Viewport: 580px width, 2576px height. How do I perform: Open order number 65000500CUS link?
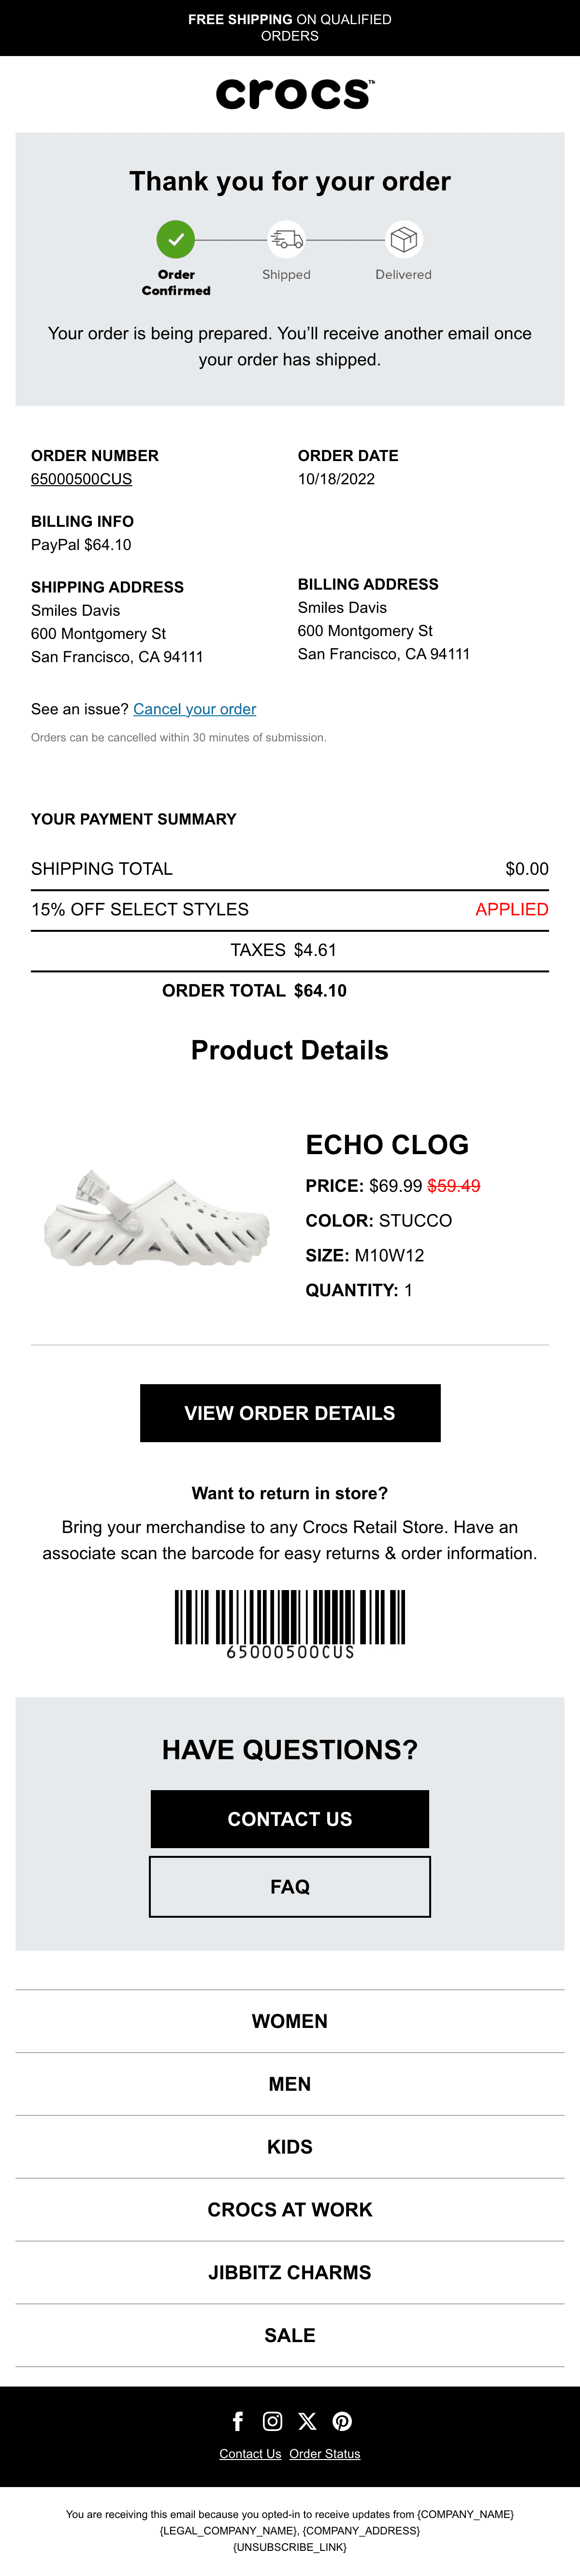[x=81, y=479]
